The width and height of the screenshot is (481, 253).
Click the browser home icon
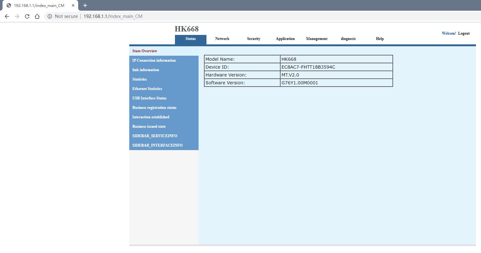tap(37, 16)
